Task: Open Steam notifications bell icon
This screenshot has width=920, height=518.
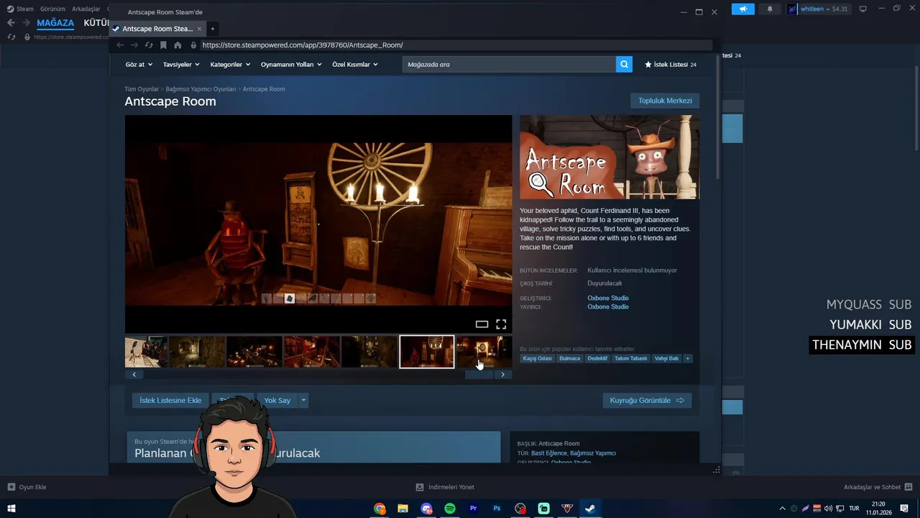Action: click(x=770, y=9)
